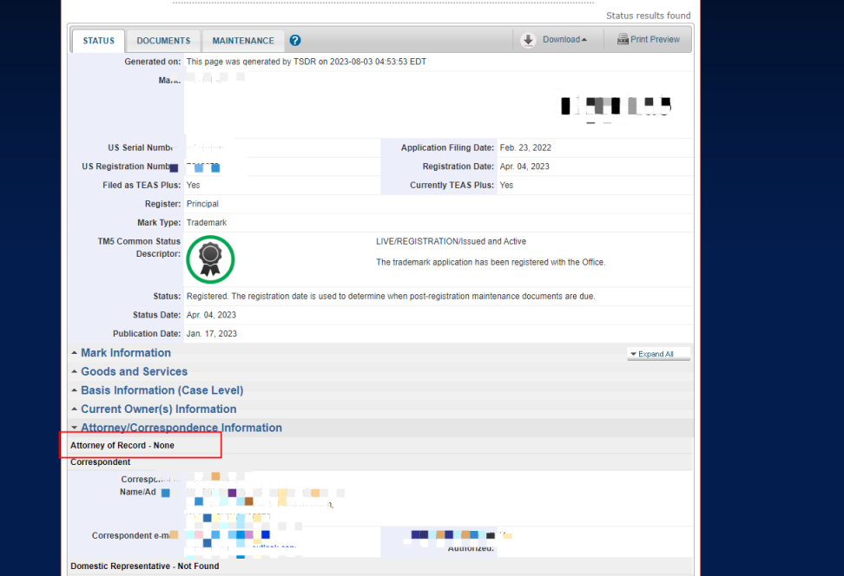Click the blue help question mark icon
Image resolution: width=844 pixels, height=576 pixels.
(x=295, y=41)
